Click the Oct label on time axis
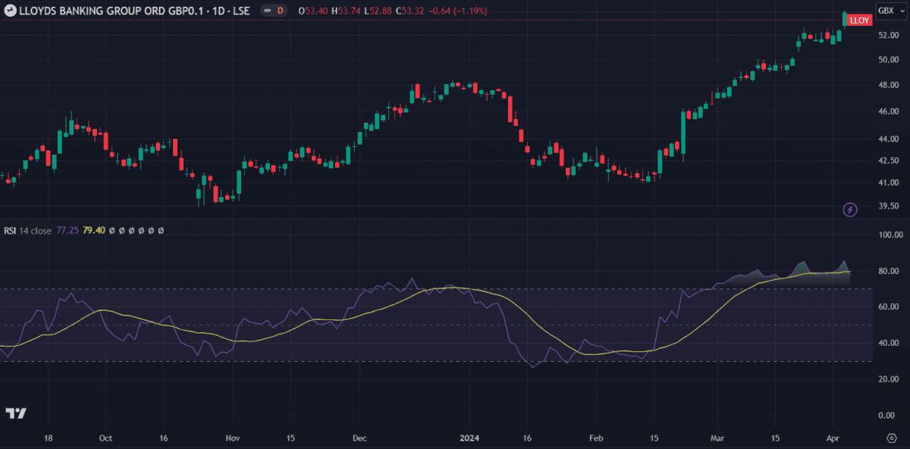Viewport: 910px width, 449px height. tap(105, 438)
